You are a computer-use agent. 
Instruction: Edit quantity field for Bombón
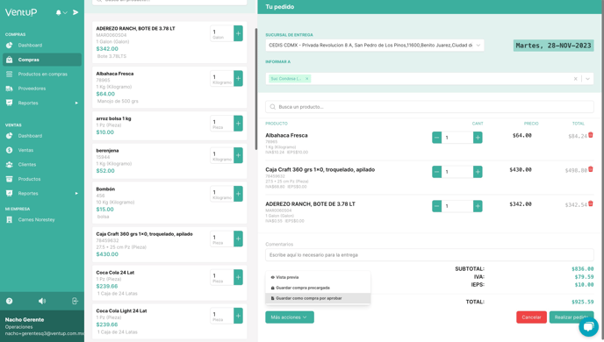222,194
